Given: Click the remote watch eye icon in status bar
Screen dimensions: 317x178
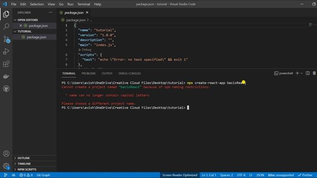Looking at the screenshot, I should point(13,175).
